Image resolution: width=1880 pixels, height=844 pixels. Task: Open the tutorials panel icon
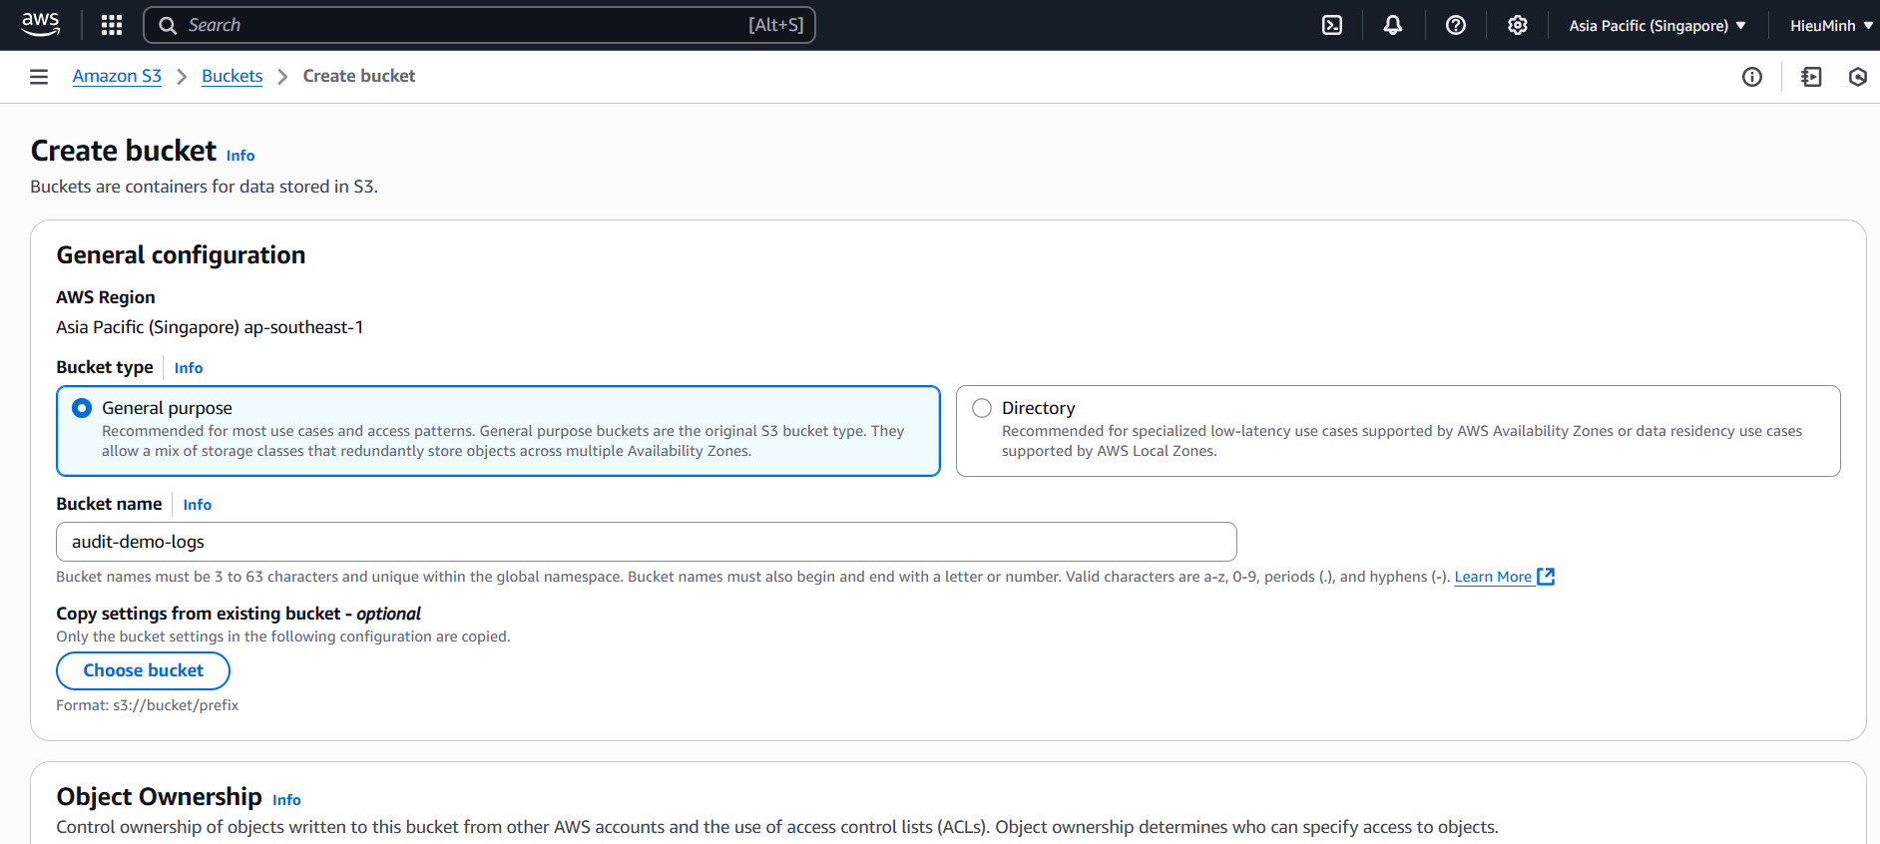tap(1811, 77)
